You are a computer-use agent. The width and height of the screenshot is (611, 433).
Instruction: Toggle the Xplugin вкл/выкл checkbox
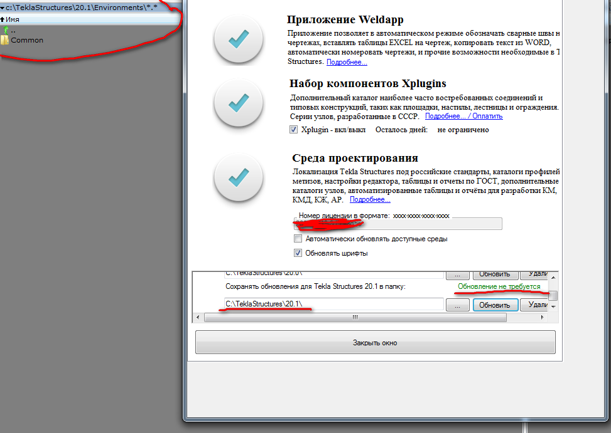click(293, 130)
